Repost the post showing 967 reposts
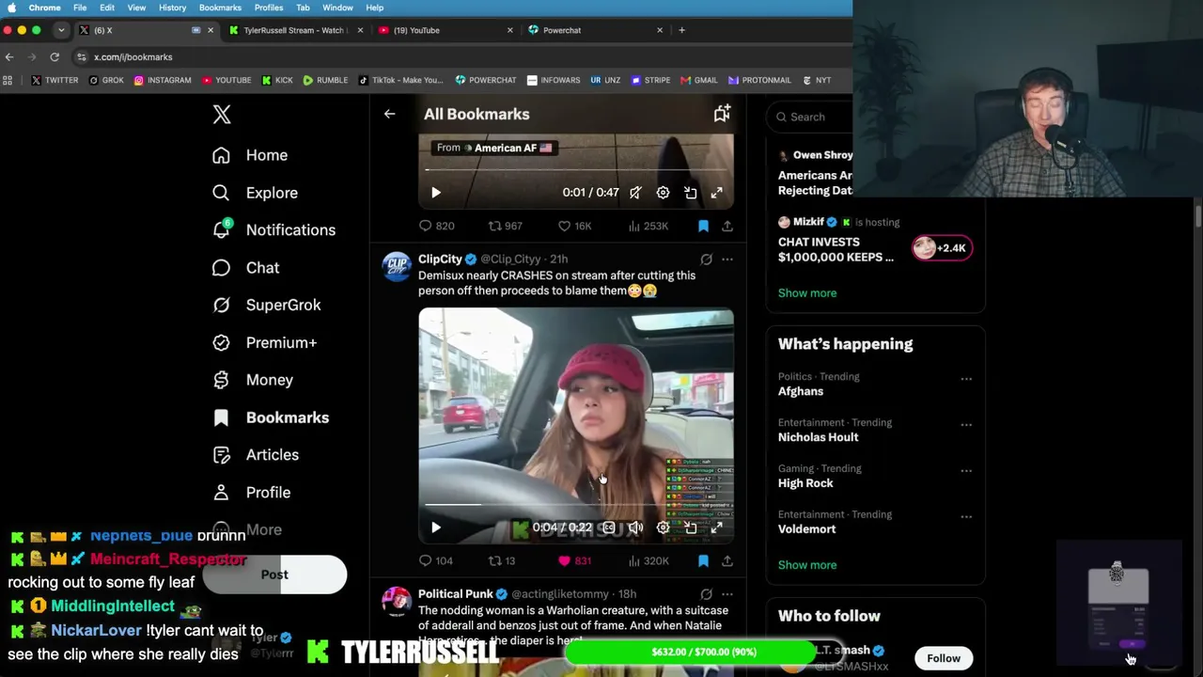Viewport: 1203px width, 677px height. click(505, 226)
